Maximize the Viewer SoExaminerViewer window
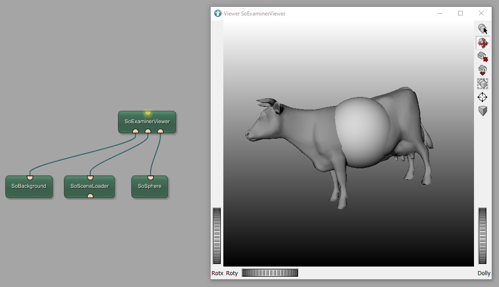Viewport: 499px width, 287px height. (x=460, y=14)
